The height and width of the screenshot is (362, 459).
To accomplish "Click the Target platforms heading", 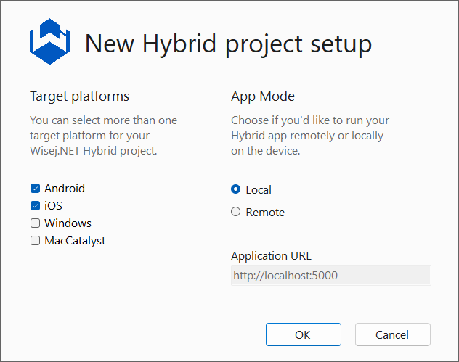I will click(79, 96).
